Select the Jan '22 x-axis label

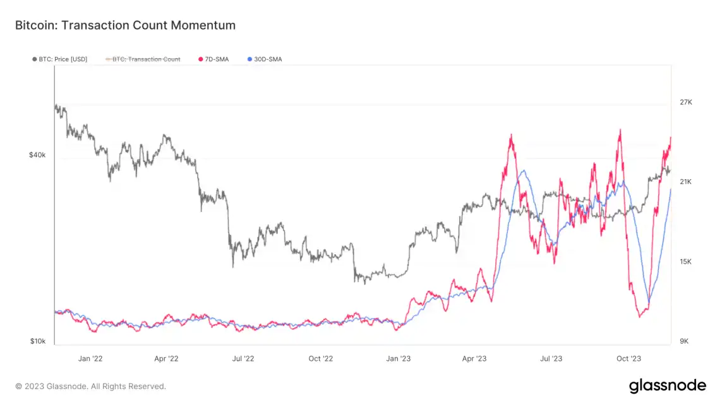coord(90,359)
